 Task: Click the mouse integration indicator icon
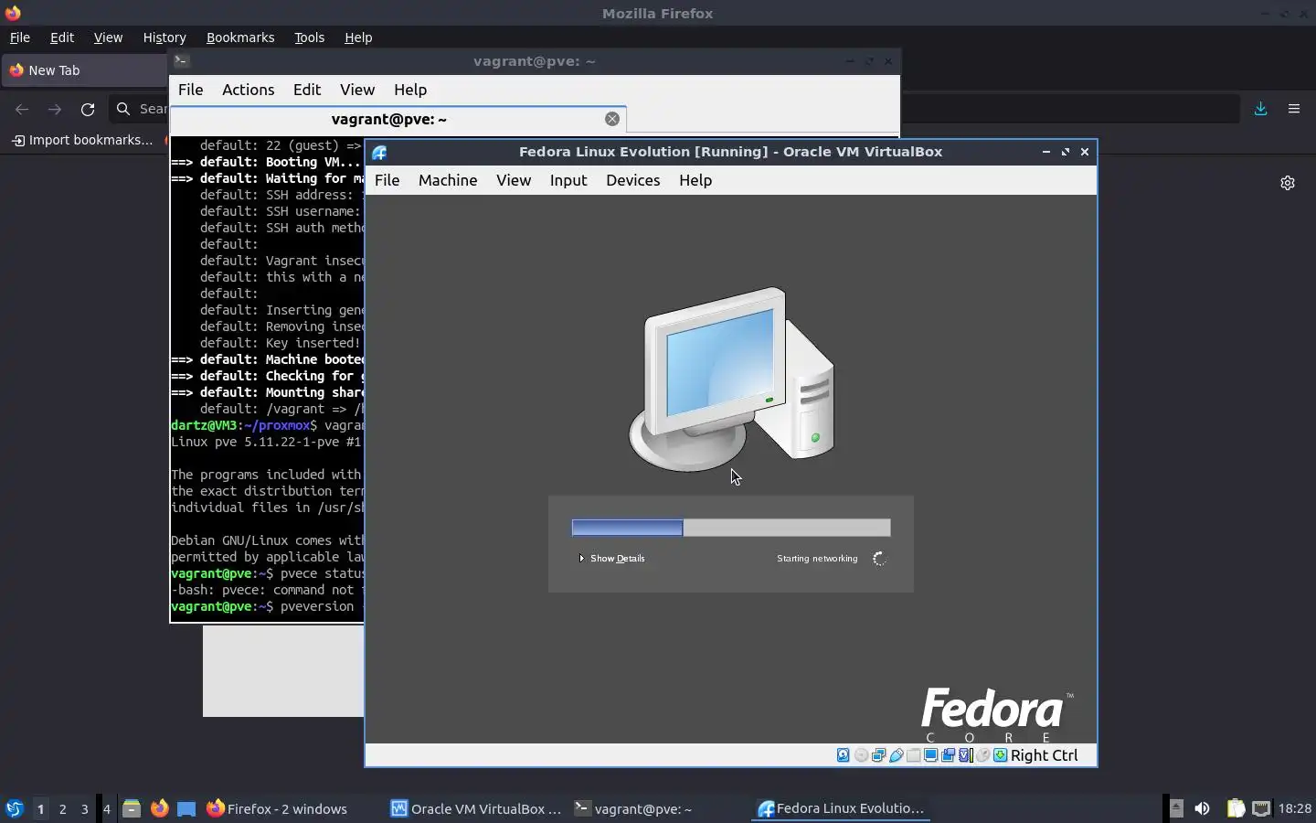point(982,755)
